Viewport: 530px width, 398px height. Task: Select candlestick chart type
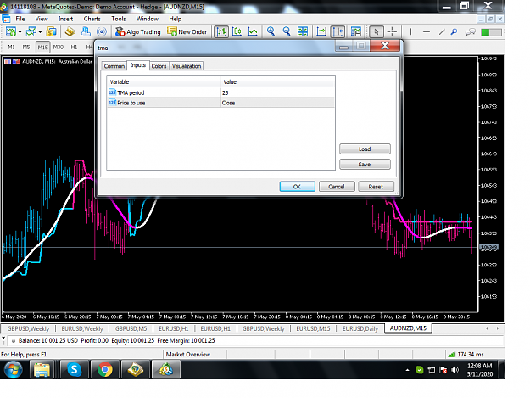[237, 31]
